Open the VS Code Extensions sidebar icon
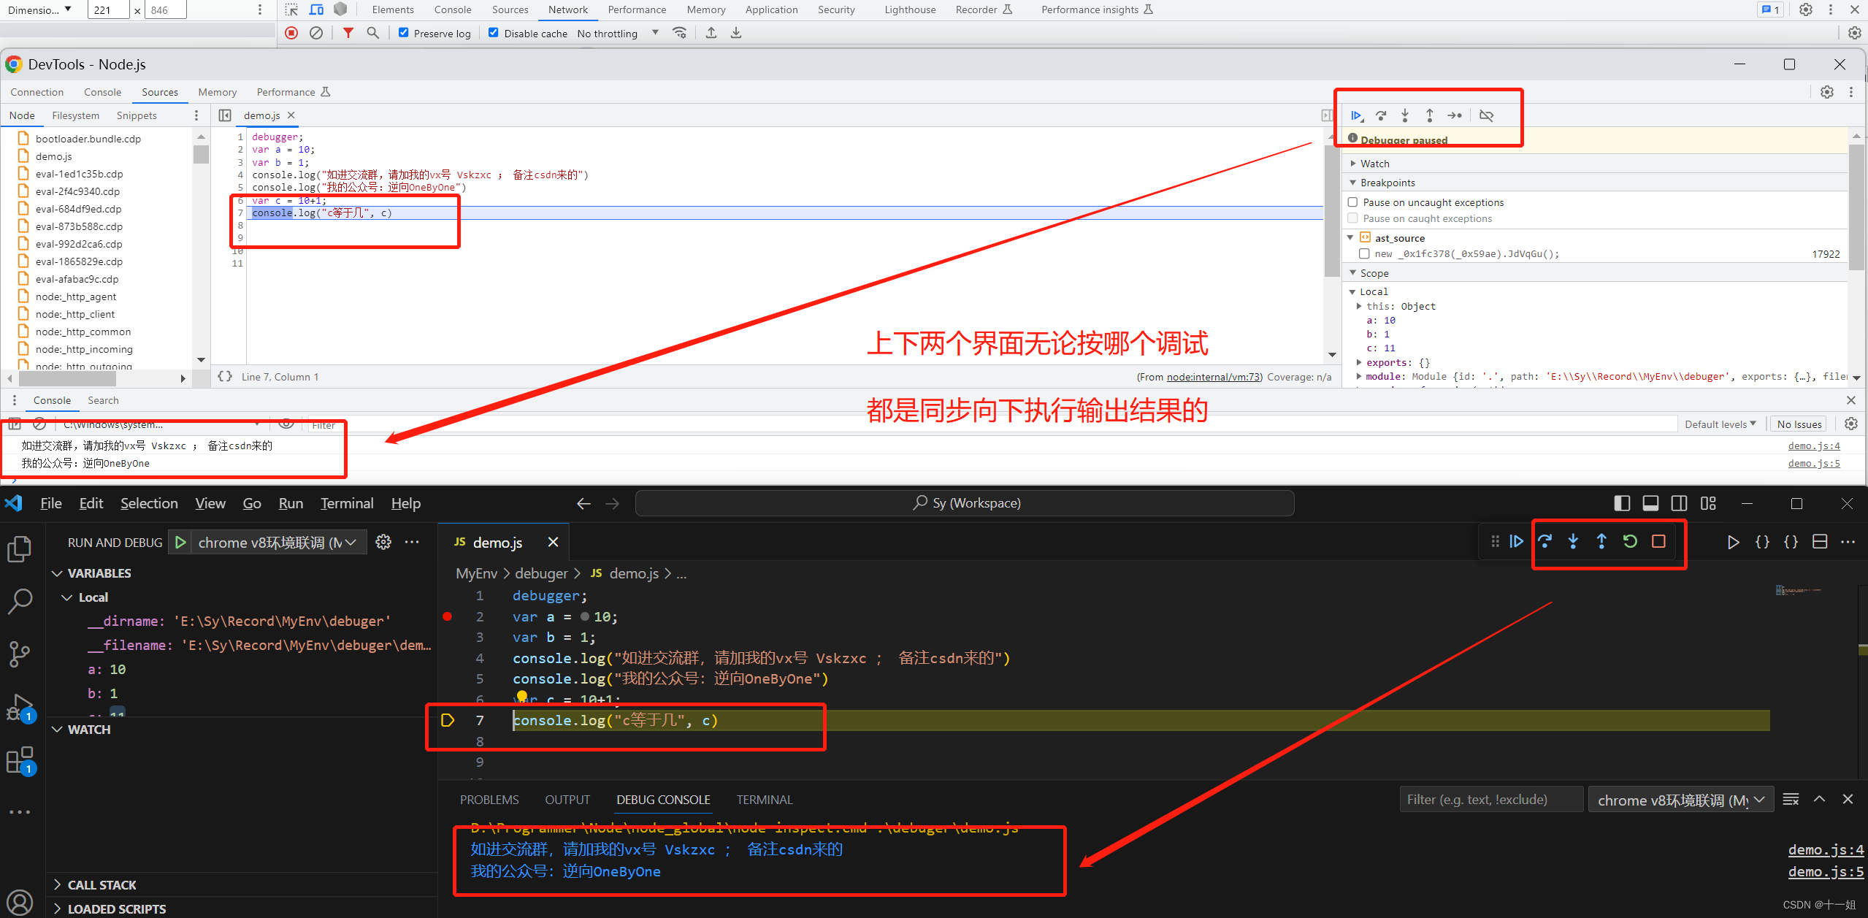This screenshot has width=1868, height=918. pyautogui.click(x=20, y=760)
